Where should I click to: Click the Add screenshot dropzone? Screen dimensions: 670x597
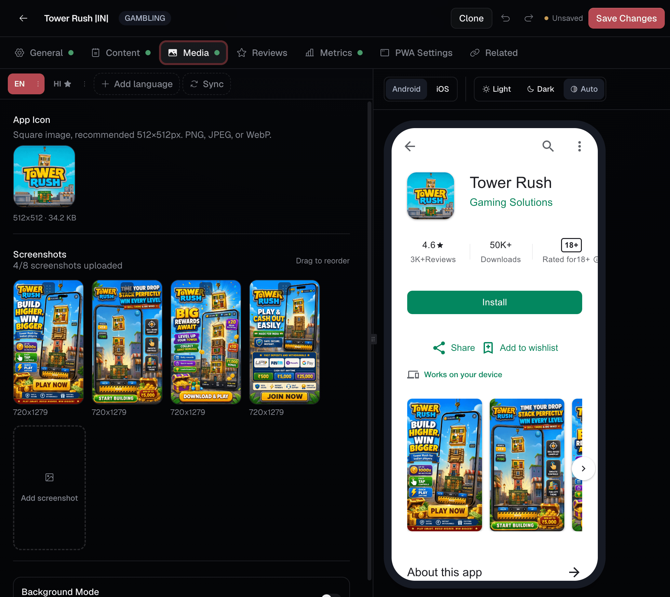[x=49, y=487]
